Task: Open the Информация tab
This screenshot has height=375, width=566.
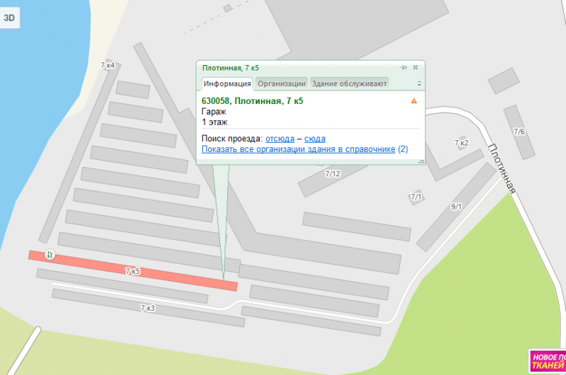Action: click(x=227, y=83)
